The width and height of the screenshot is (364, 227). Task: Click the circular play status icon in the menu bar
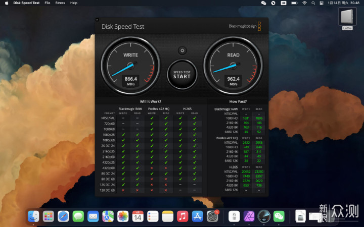(x=273, y=3)
